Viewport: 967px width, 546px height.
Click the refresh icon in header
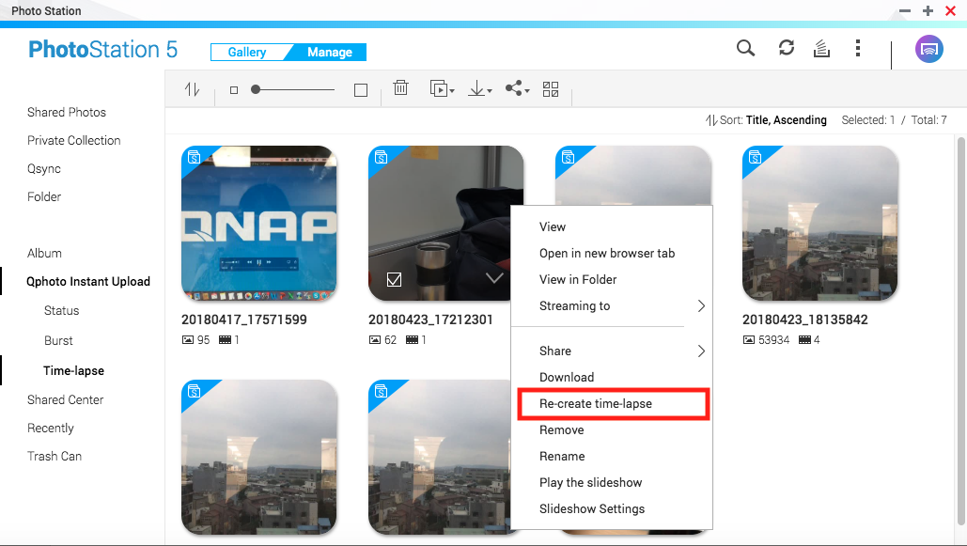(x=787, y=48)
